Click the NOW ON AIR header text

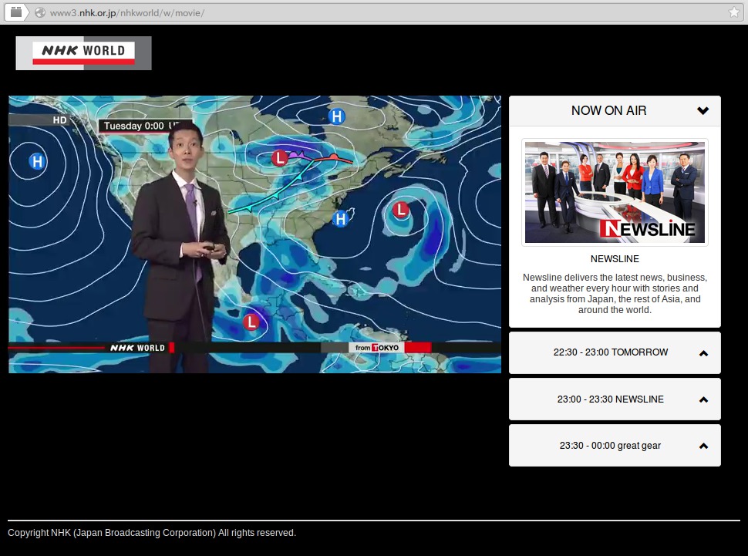608,111
